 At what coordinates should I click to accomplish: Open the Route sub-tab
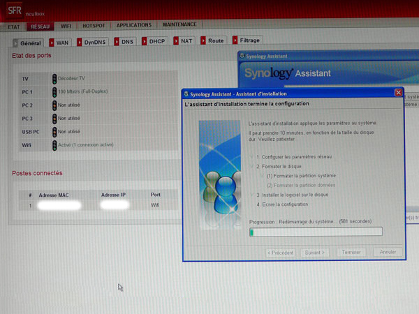(213, 40)
